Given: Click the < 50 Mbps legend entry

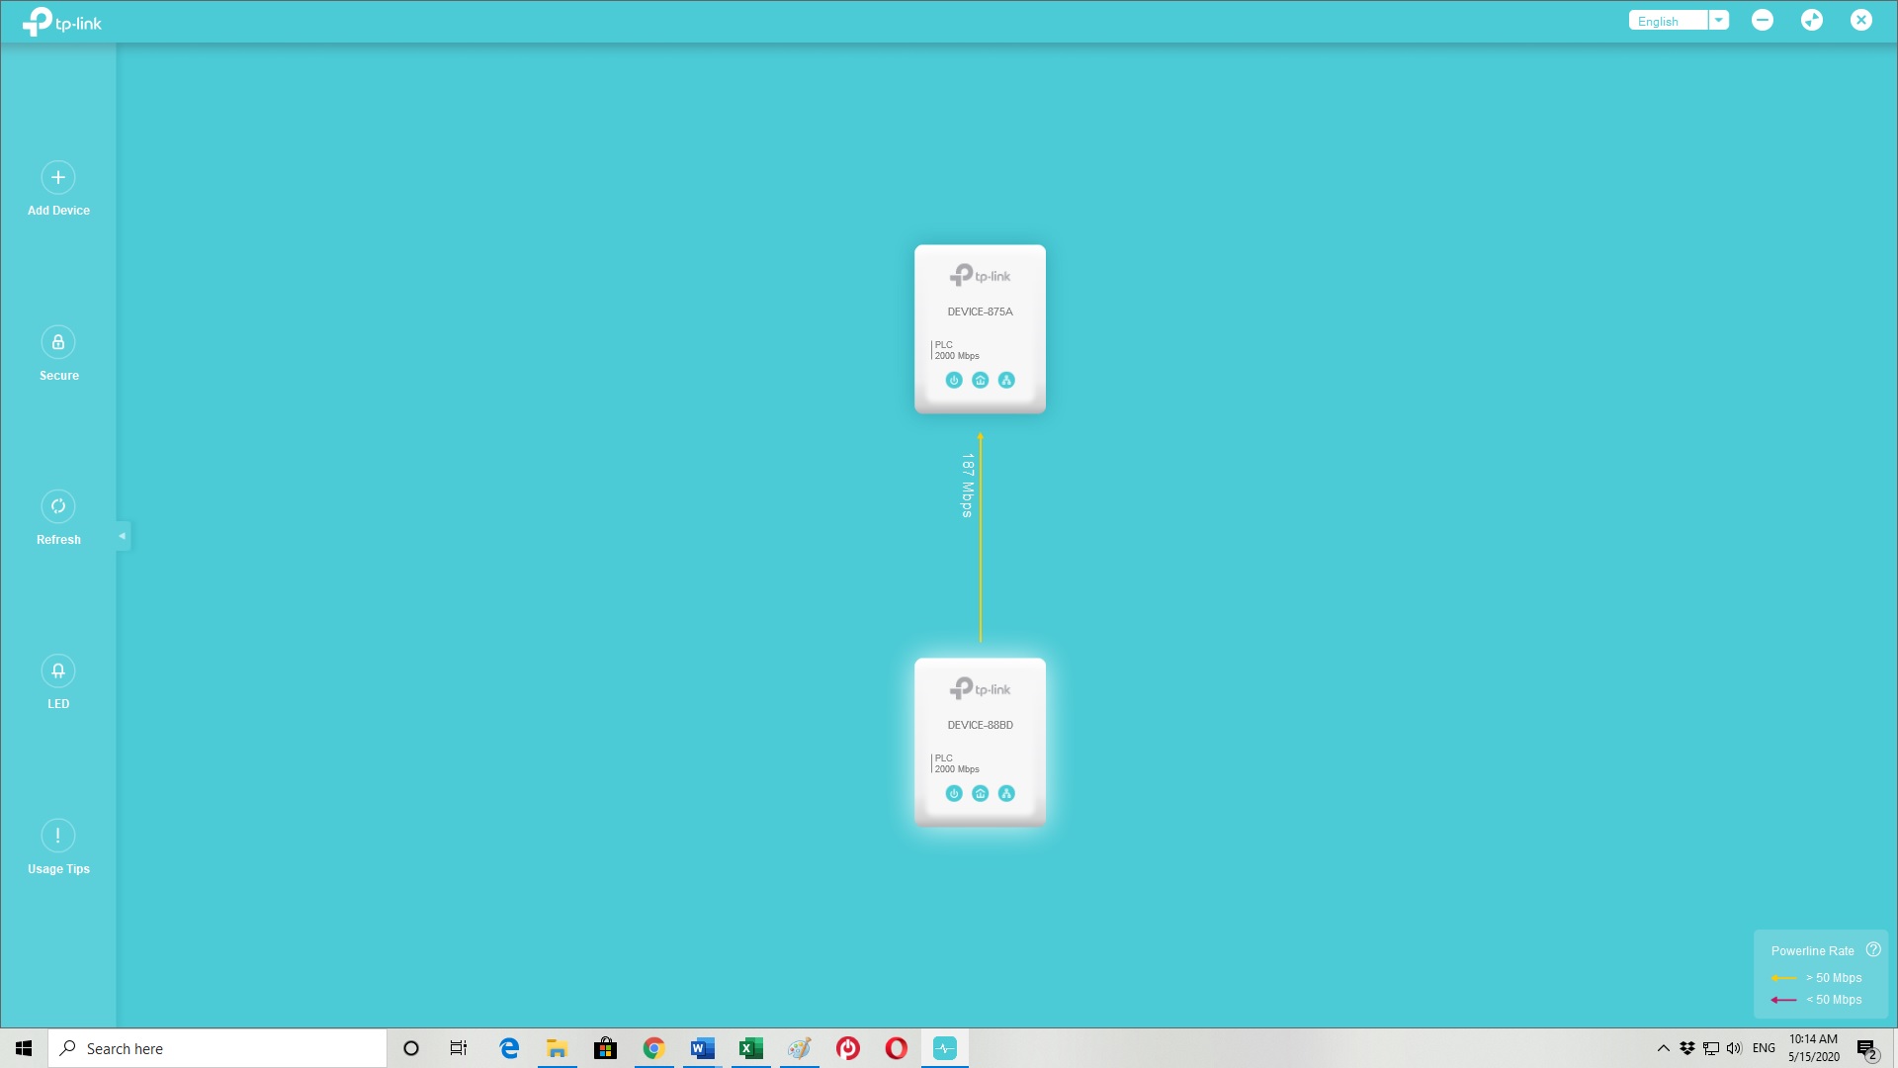Looking at the screenshot, I should click(1817, 1000).
